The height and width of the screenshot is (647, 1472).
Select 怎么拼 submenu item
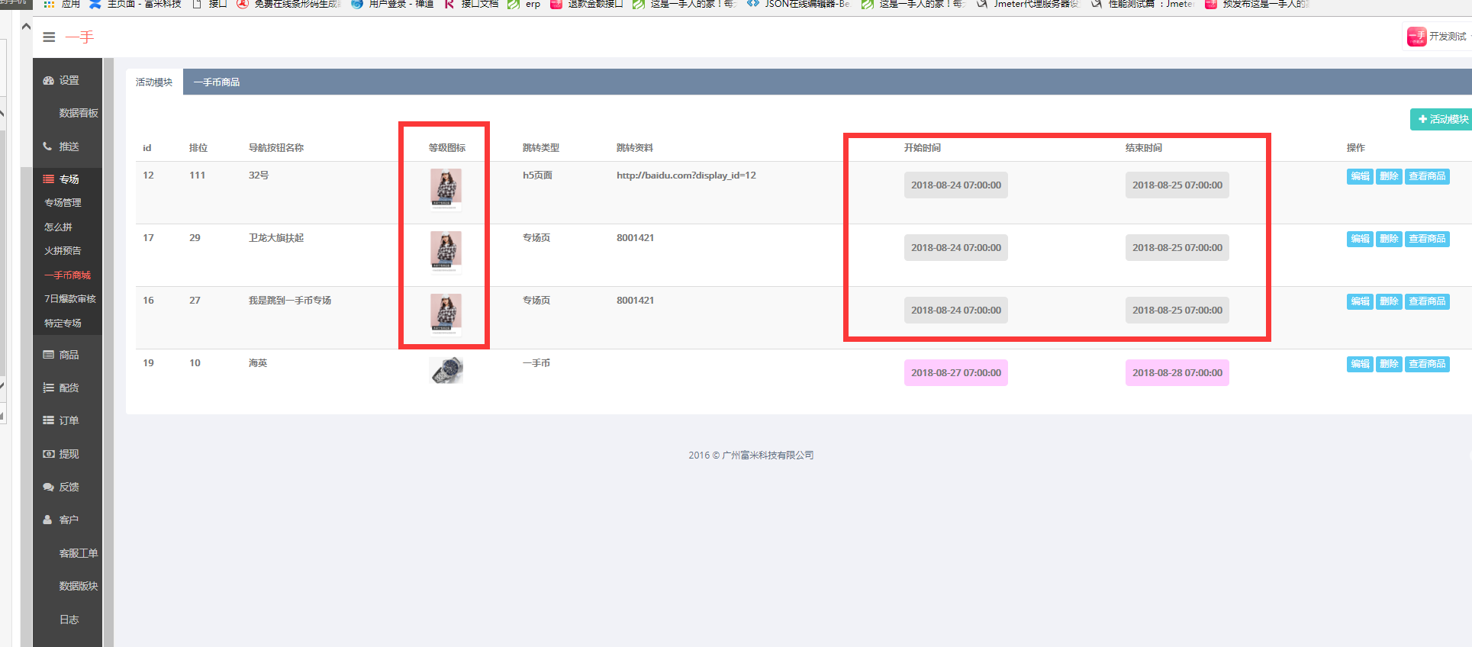coord(58,227)
